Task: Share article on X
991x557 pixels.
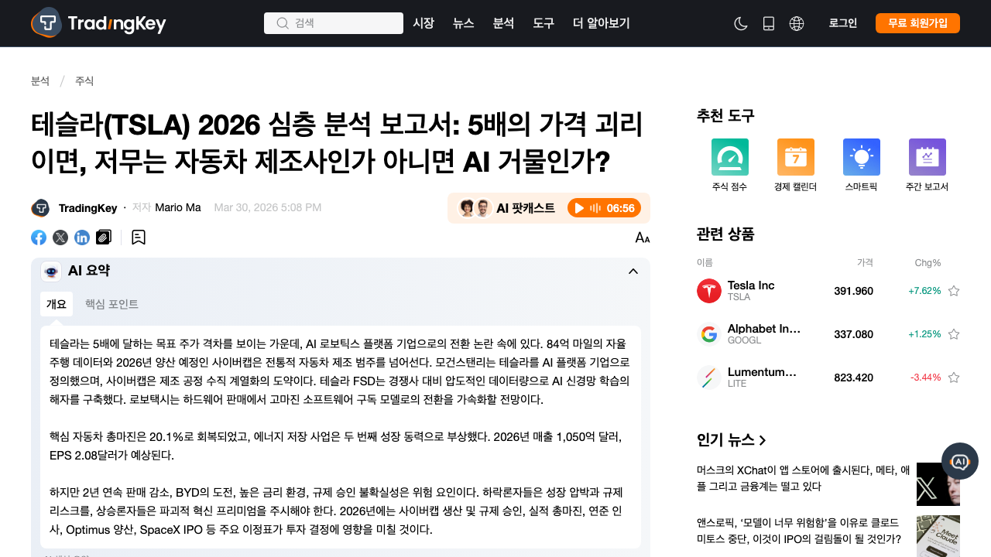Action: pyautogui.click(x=60, y=237)
